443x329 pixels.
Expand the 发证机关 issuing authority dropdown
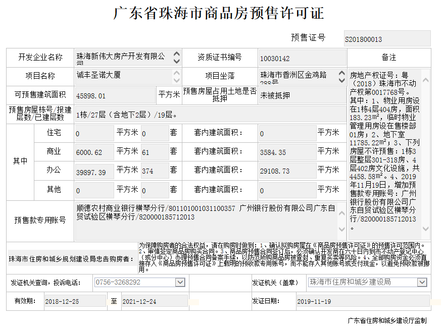coord(422,283)
